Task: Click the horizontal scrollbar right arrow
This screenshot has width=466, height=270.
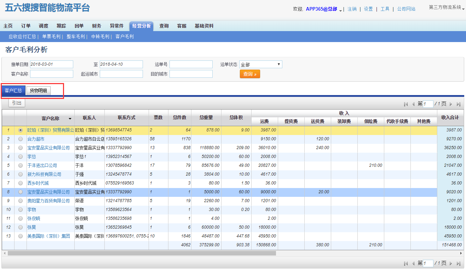Action: (x=461, y=253)
